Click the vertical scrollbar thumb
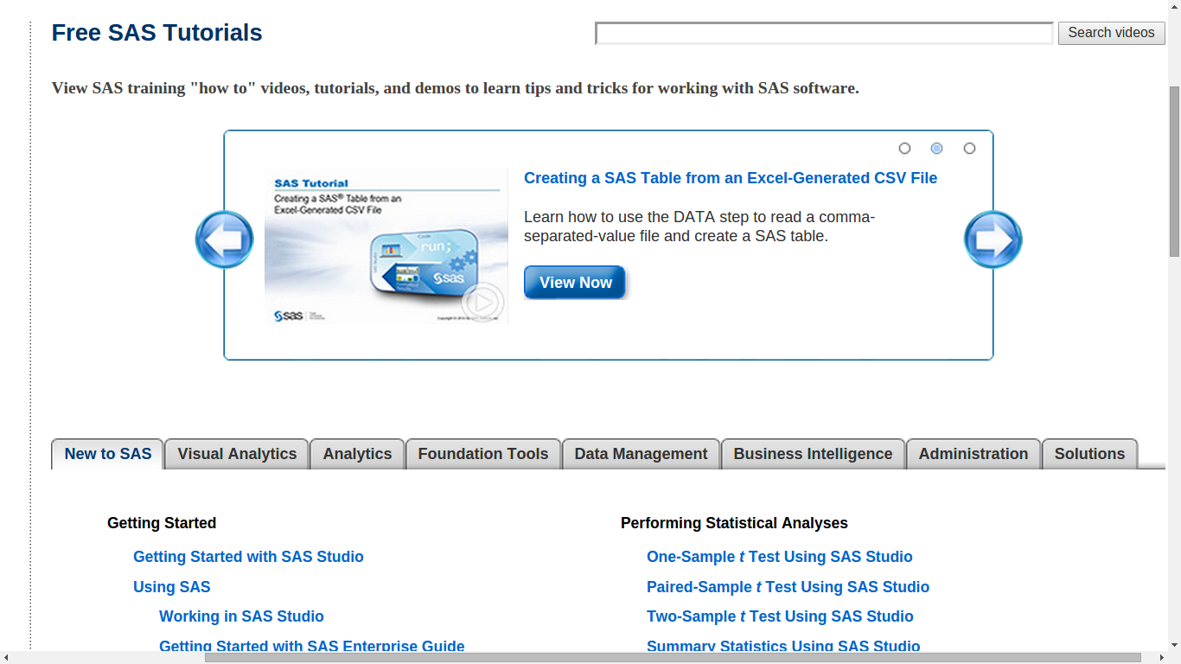 [1174, 171]
